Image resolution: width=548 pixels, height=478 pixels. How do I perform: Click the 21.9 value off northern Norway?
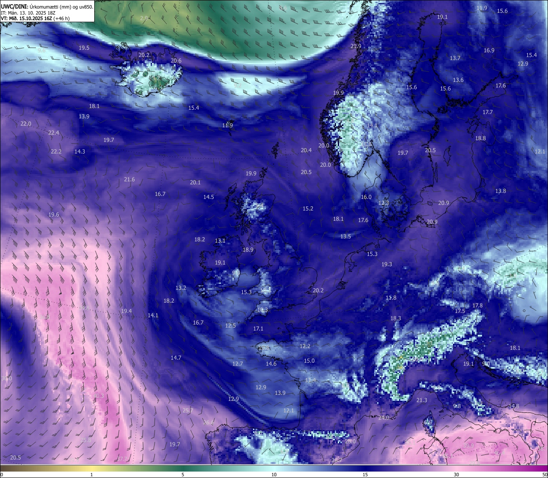pos(356,46)
